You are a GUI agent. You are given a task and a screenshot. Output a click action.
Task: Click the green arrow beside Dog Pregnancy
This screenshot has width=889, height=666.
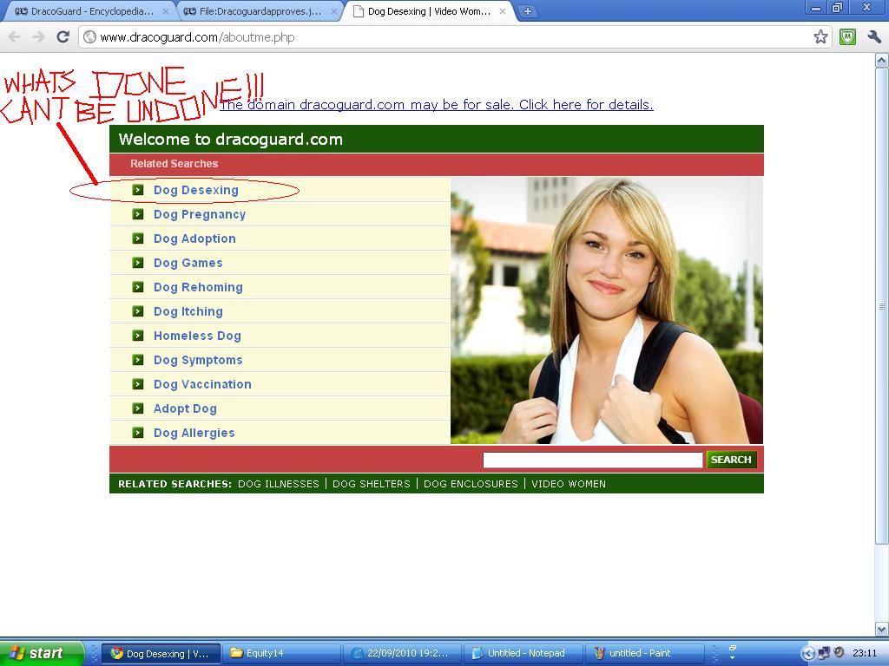pos(138,214)
